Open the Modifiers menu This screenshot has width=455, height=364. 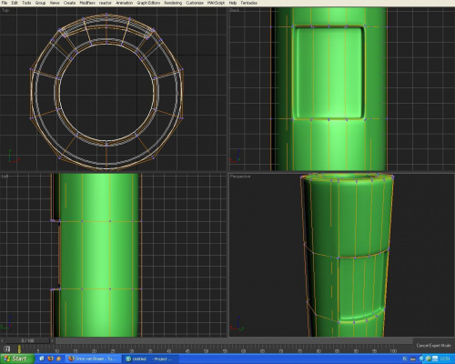point(87,3)
